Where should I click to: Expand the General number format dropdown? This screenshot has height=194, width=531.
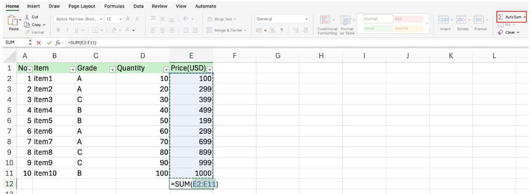306,19
